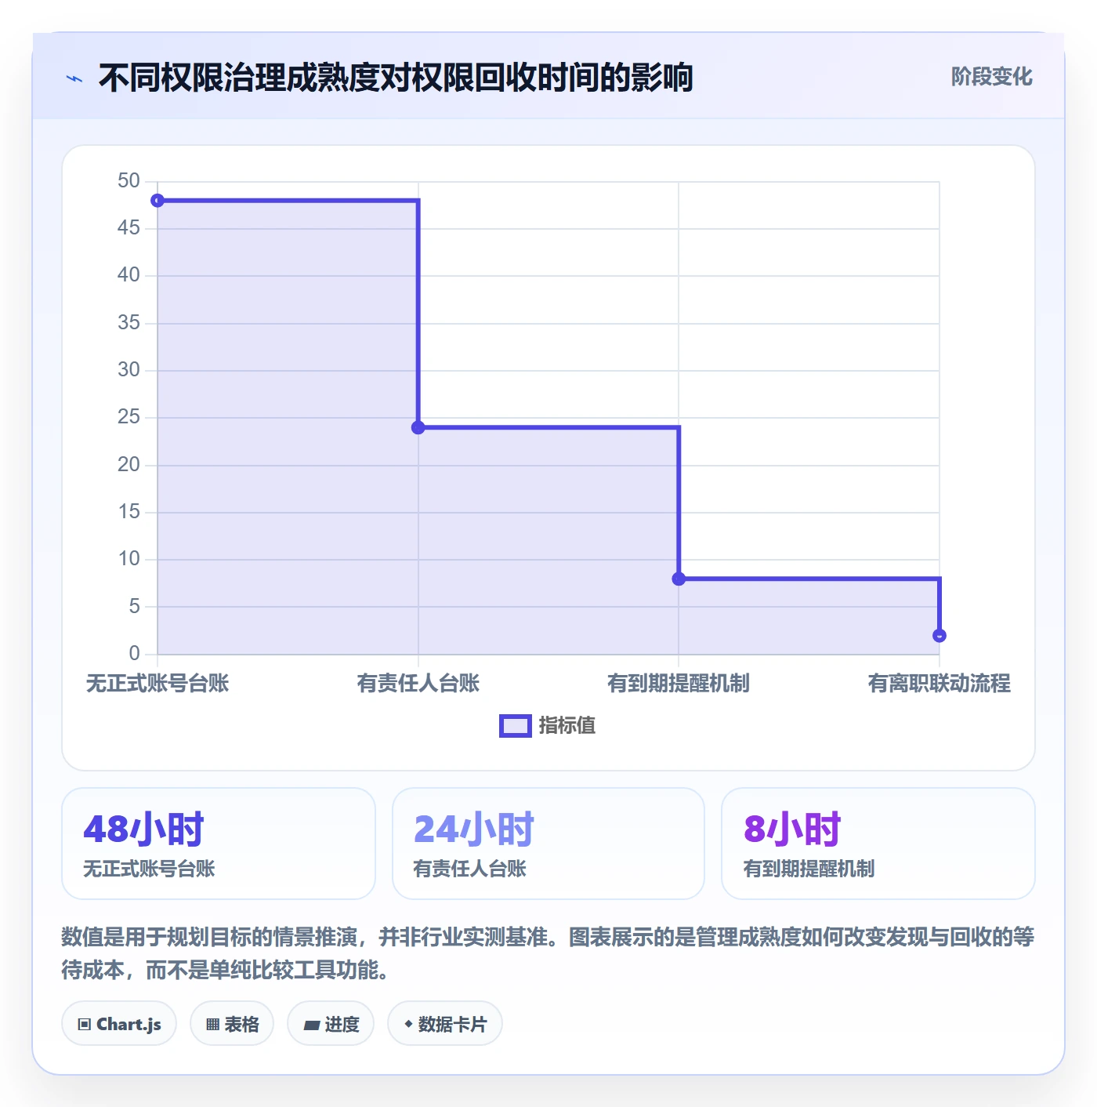Click the chart title 不同权限治理成熟度对权限回收时间的影响
The height and width of the screenshot is (1107, 1097).
click(396, 78)
